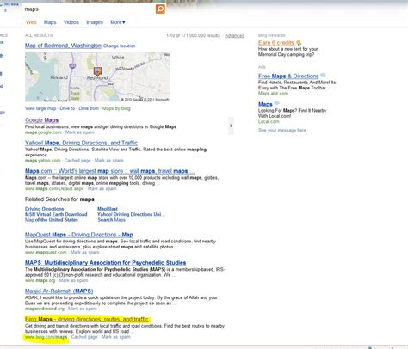The image size is (408, 349).
Task: Open Map of Redmond, Washington link
Action: 63,46
